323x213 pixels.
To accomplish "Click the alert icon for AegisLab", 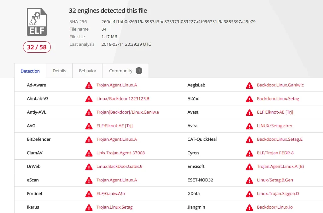I will [250, 85].
